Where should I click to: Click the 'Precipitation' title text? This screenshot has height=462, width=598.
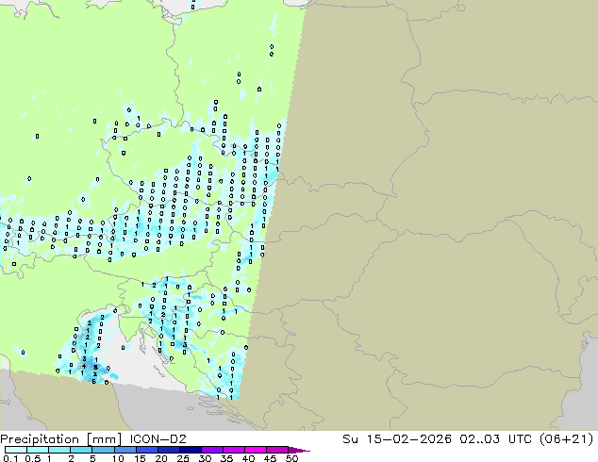click(40, 439)
